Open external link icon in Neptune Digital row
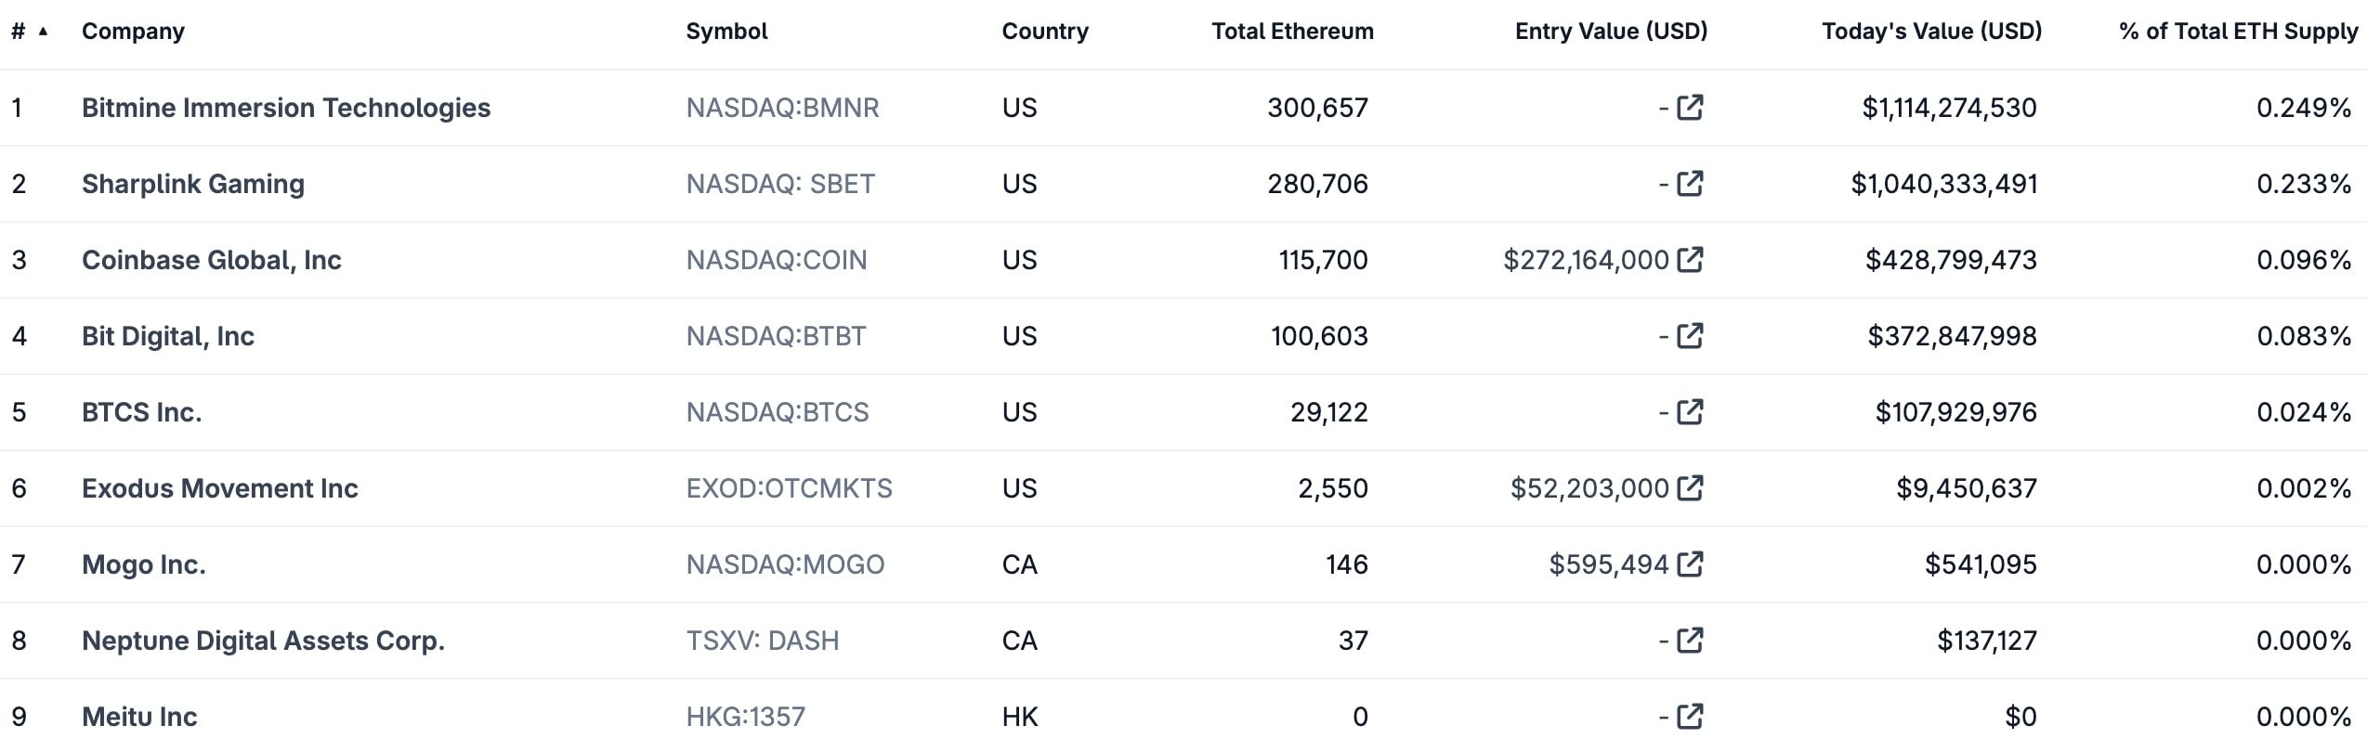This screenshot has width=2367, height=752. point(1690,641)
